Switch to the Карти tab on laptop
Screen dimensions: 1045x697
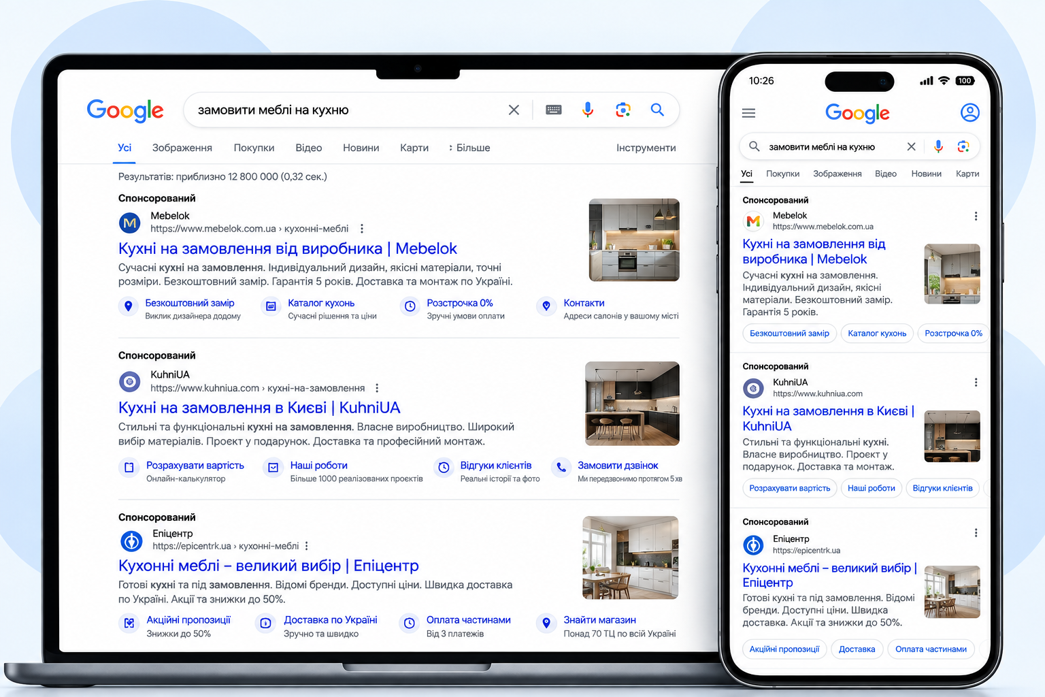coord(414,148)
